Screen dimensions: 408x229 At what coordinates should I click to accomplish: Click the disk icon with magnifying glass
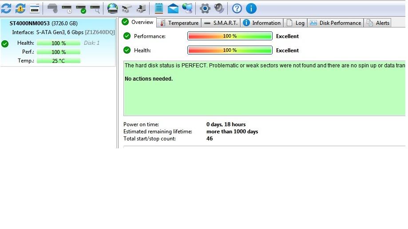(95, 8)
